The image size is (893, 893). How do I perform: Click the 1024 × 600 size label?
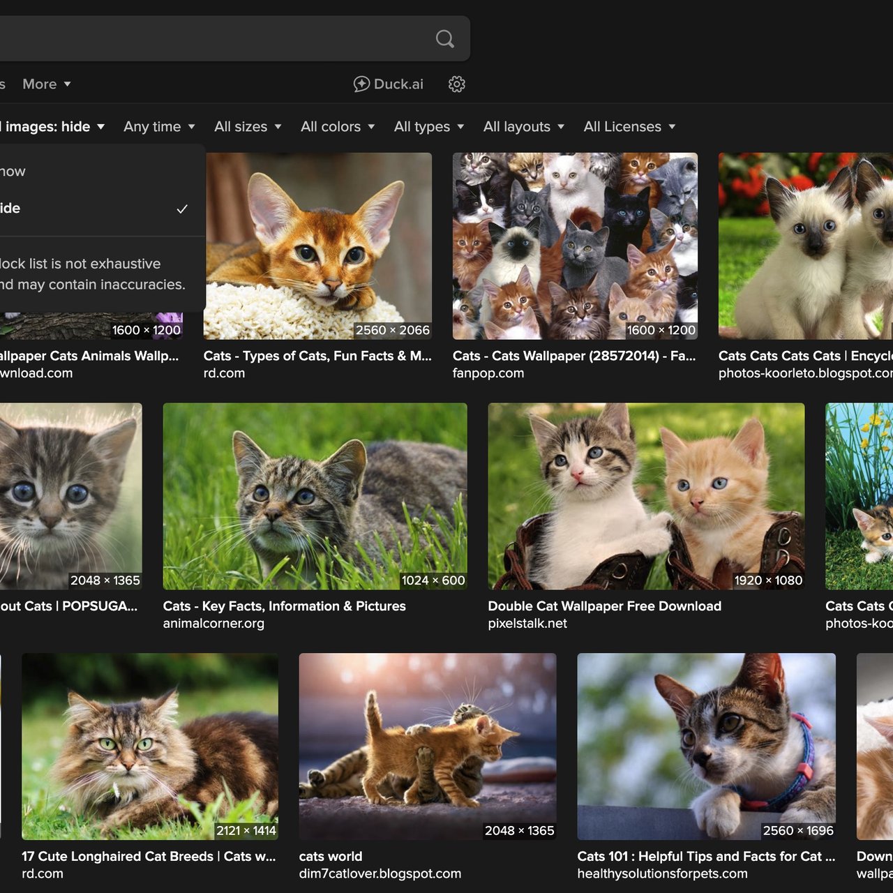433,580
